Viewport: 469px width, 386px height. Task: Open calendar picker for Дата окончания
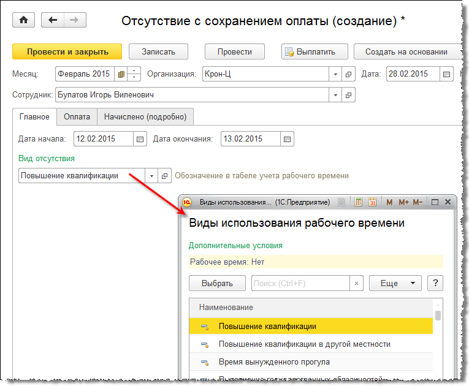[288, 139]
